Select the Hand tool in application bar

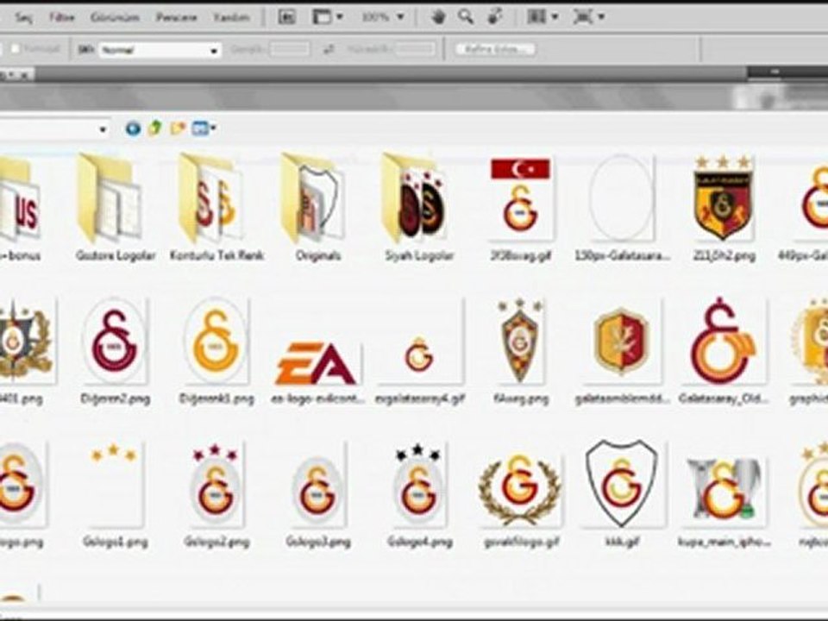(x=438, y=17)
